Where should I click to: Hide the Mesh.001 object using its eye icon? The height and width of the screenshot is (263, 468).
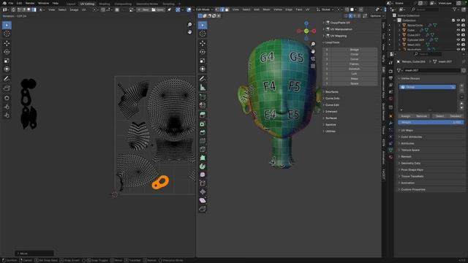pos(458,45)
